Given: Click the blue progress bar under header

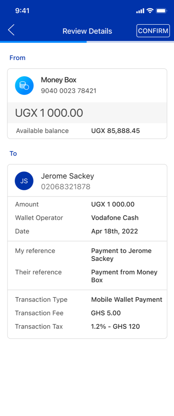Looking at the screenshot, I should (x=43, y=42).
